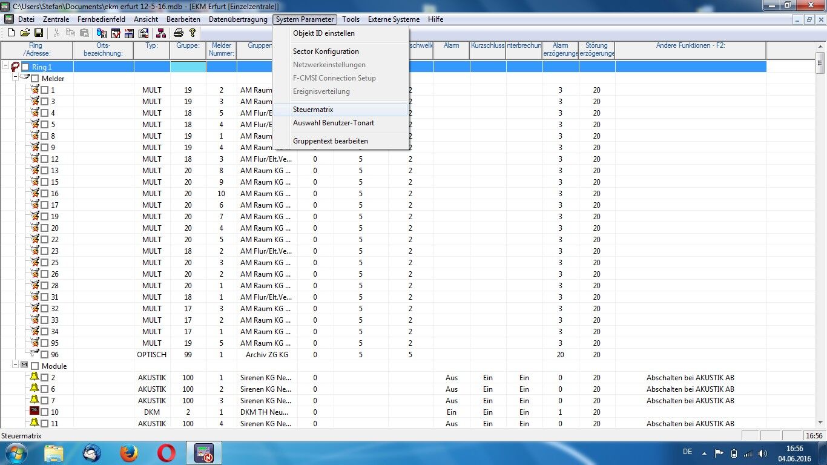Click the Open folder toolbar icon
827x465 pixels.
25,33
